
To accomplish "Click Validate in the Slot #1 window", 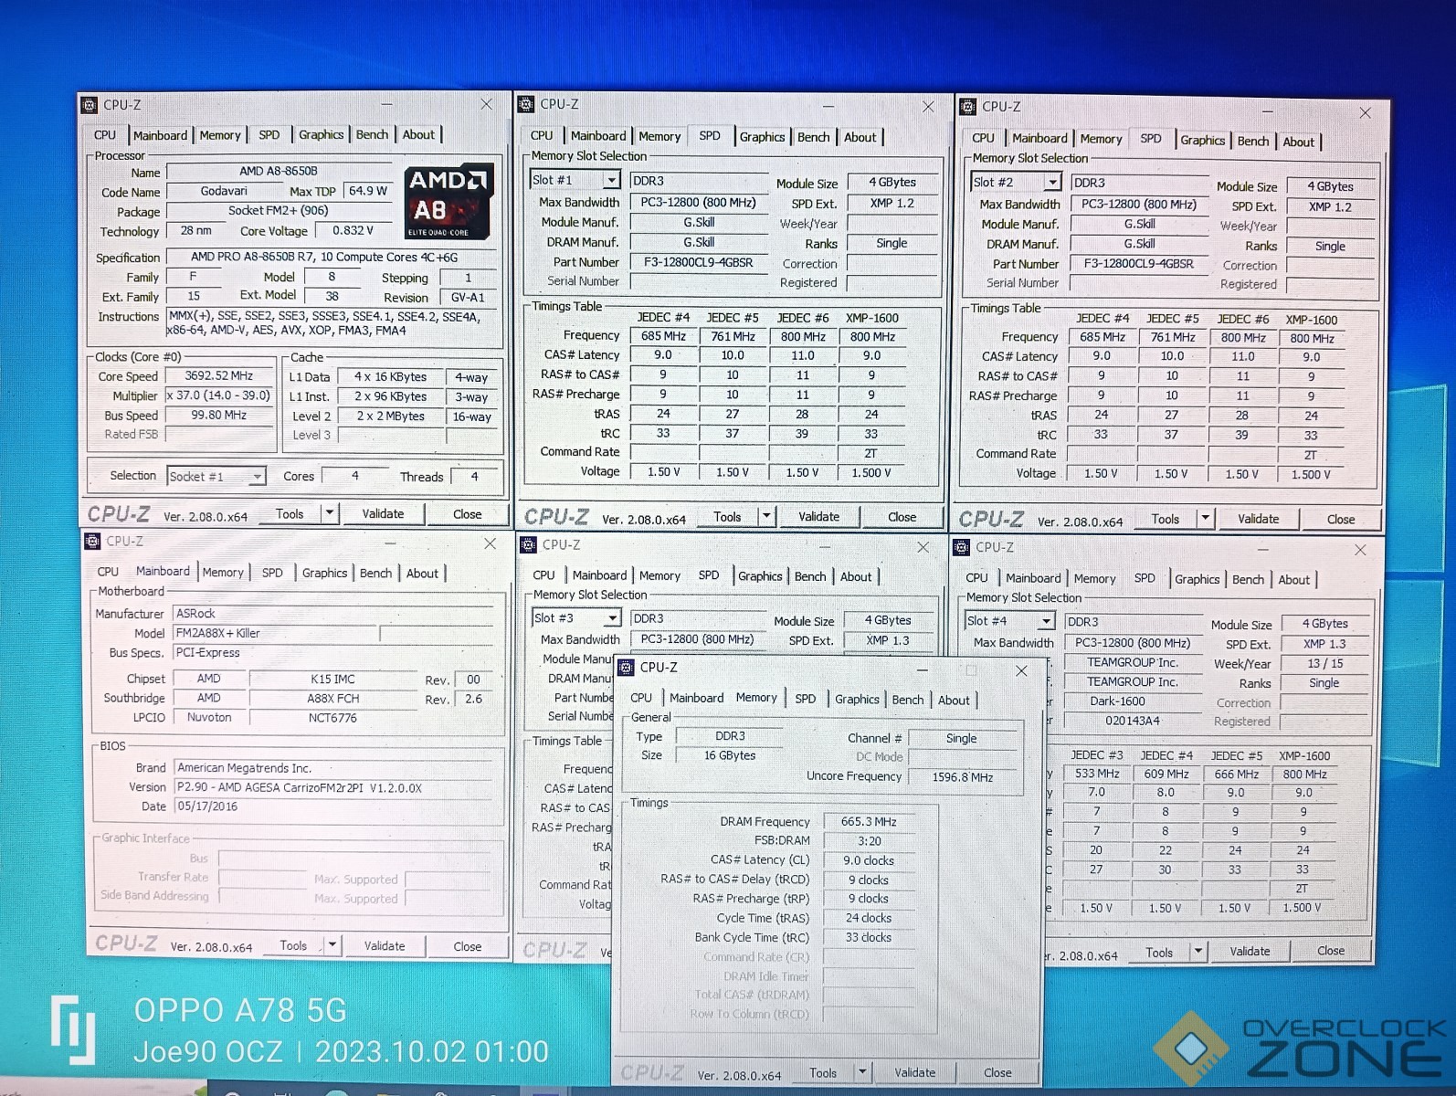I will coord(818,516).
